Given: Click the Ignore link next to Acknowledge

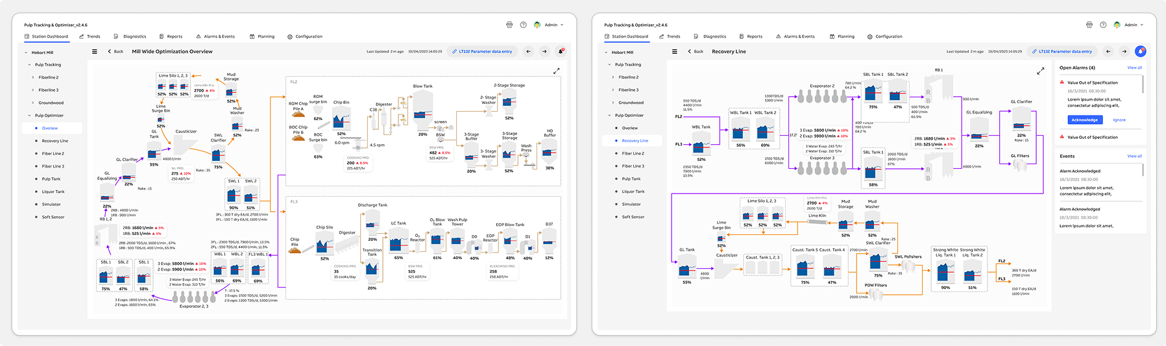Looking at the screenshot, I should pyautogui.click(x=1119, y=119).
